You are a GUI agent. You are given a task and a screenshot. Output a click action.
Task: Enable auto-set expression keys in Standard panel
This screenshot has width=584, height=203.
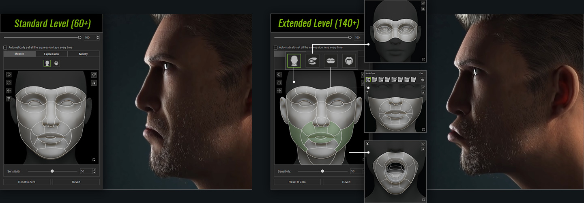click(5, 48)
